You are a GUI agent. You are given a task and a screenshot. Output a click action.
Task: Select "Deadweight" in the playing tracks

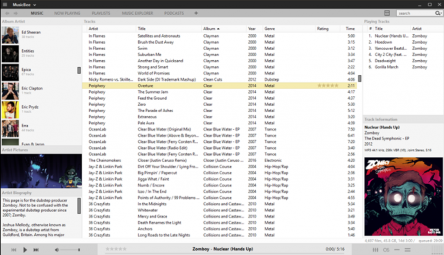[385, 61]
